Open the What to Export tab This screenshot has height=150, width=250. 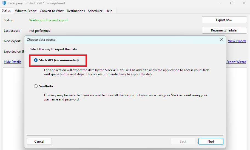tap(26, 11)
